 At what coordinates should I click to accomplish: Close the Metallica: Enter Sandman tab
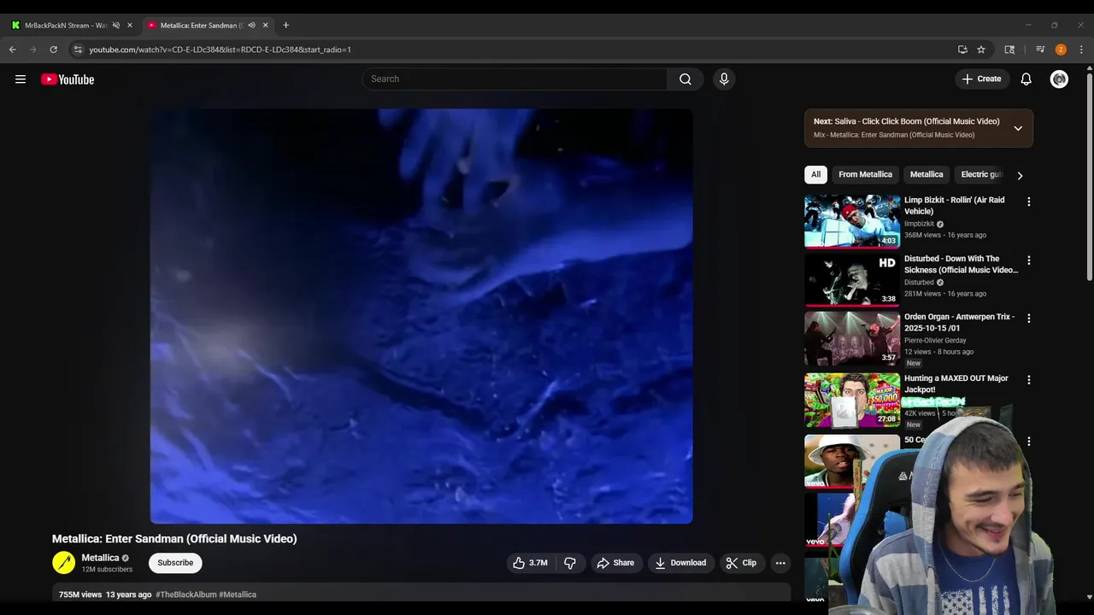[266, 25]
